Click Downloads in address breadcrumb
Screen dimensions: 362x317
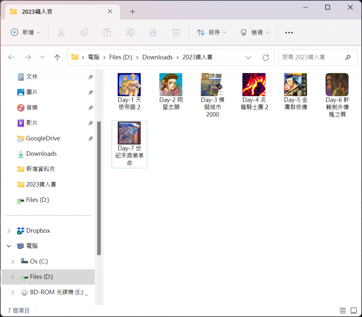157,57
